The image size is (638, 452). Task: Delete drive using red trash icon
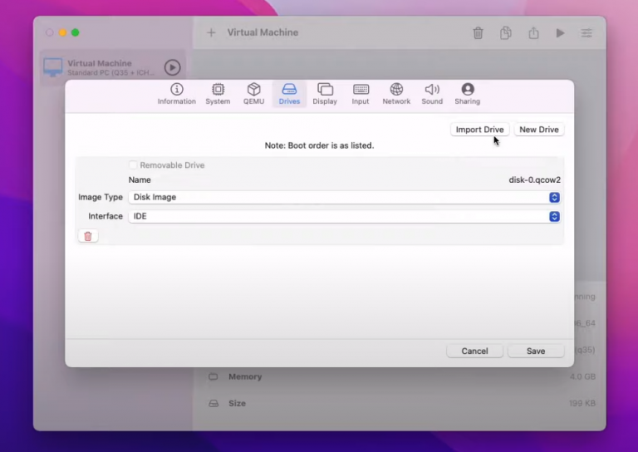click(x=88, y=236)
